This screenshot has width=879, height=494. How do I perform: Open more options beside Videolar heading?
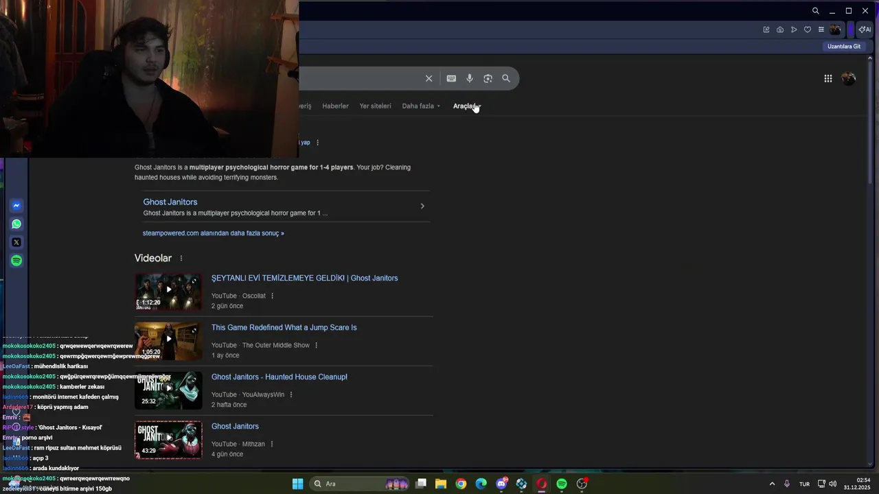(x=181, y=259)
